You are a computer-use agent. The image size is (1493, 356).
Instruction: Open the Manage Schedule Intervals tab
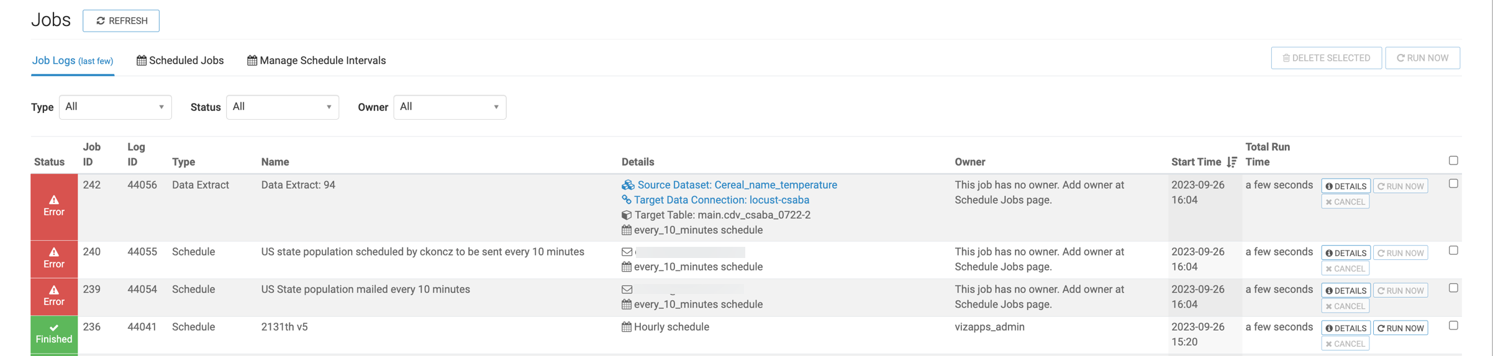tap(316, 60)
